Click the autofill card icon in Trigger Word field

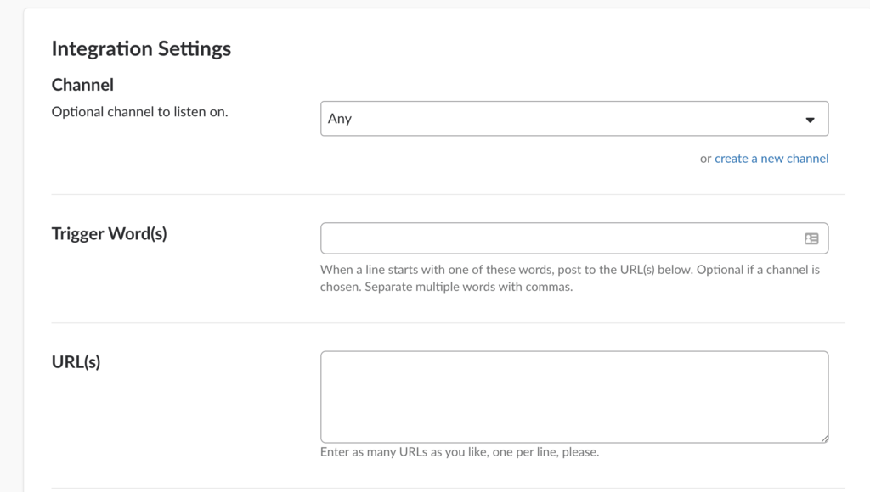pyautogui.click(x=811, y=239)
